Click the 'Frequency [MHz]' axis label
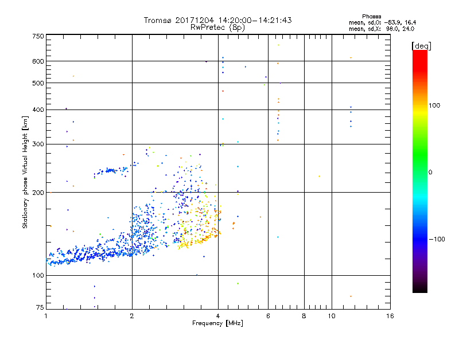This screenshot has height=344, width=459. click(x=217, y=323)
